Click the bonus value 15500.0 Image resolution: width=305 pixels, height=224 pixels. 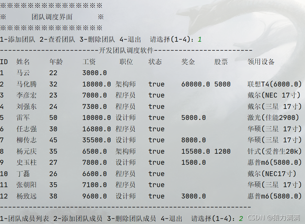[196, 152]
